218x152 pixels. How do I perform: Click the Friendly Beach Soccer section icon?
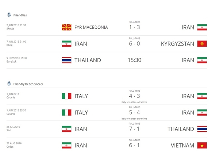(x=9, y=84)
